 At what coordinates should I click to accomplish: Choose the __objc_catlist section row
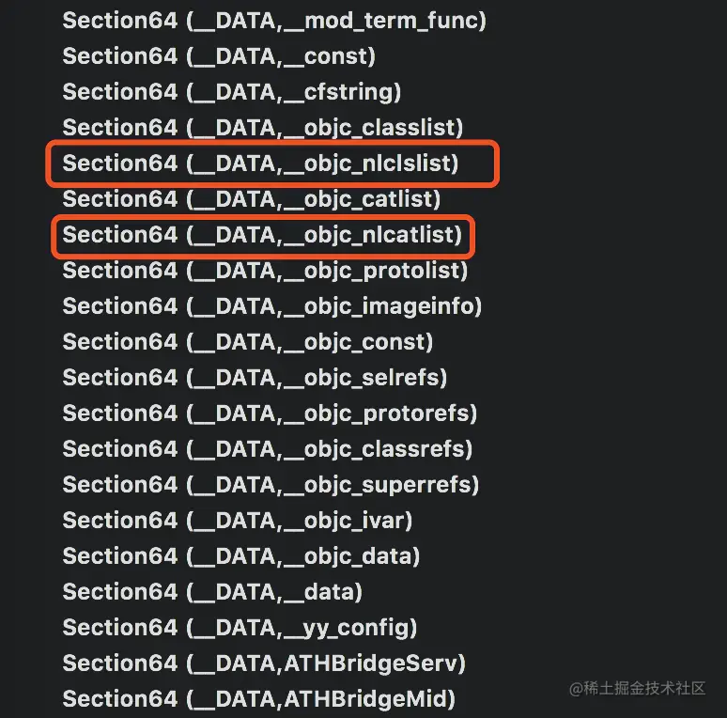point(252,199)
